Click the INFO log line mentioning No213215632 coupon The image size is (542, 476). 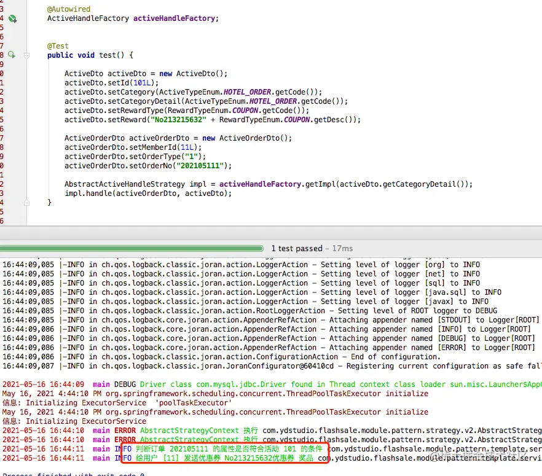(272, 458)
